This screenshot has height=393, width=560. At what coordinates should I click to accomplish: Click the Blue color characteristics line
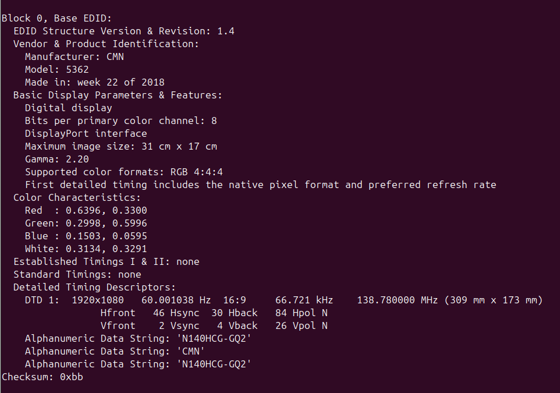click(x=86, y=236)
